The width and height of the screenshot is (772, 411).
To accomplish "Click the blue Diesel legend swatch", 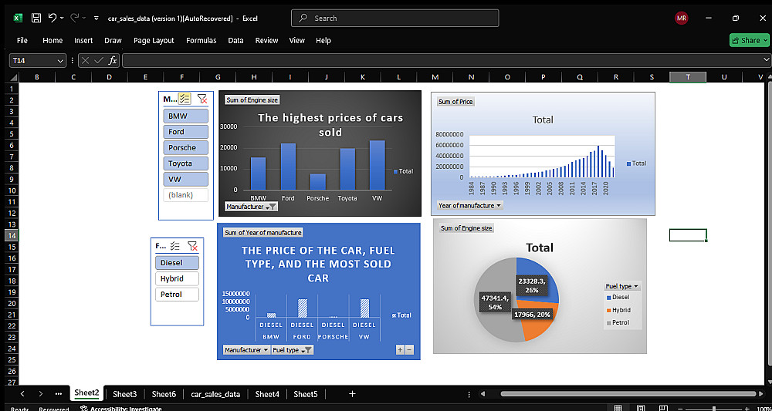I will (x=609, y=298).
